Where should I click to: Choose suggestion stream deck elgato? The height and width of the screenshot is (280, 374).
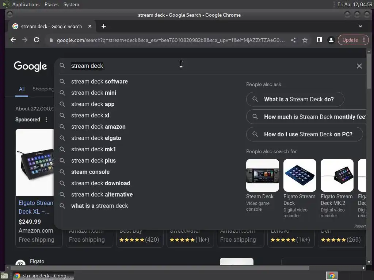(96, 138)
